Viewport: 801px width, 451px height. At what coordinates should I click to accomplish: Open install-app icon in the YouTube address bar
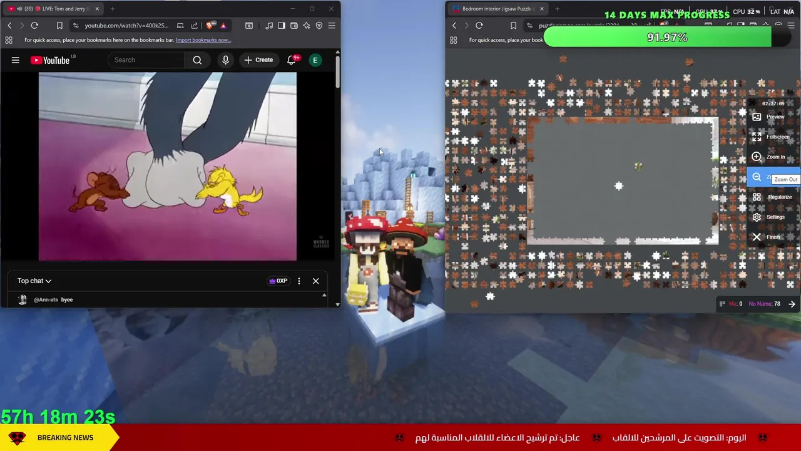[x=180, y=26]
